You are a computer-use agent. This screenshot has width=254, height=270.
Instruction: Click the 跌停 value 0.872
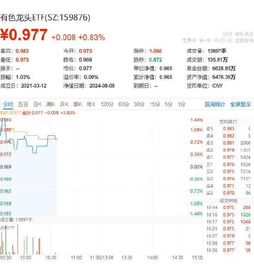[156, 60]
